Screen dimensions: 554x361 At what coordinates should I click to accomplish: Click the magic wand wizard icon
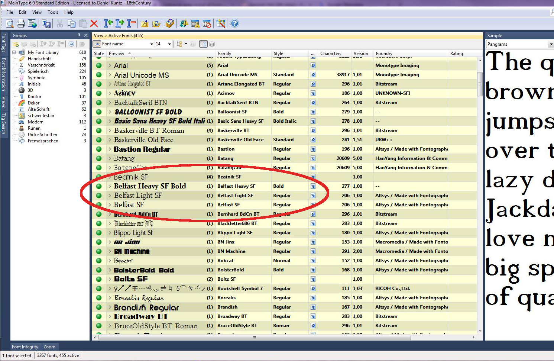tap(221, 24)
